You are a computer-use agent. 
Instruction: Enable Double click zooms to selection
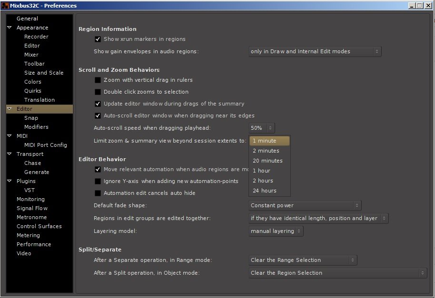click(x=98, y=92)
